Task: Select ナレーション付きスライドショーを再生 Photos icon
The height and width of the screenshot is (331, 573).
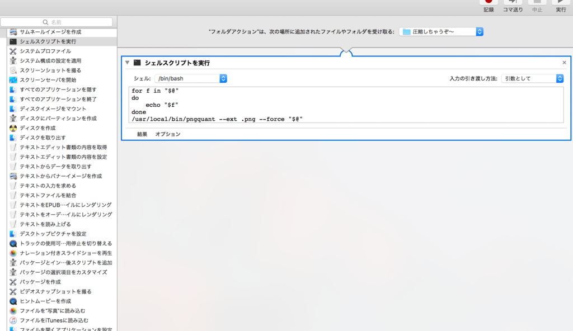Action: coord(13,253)
